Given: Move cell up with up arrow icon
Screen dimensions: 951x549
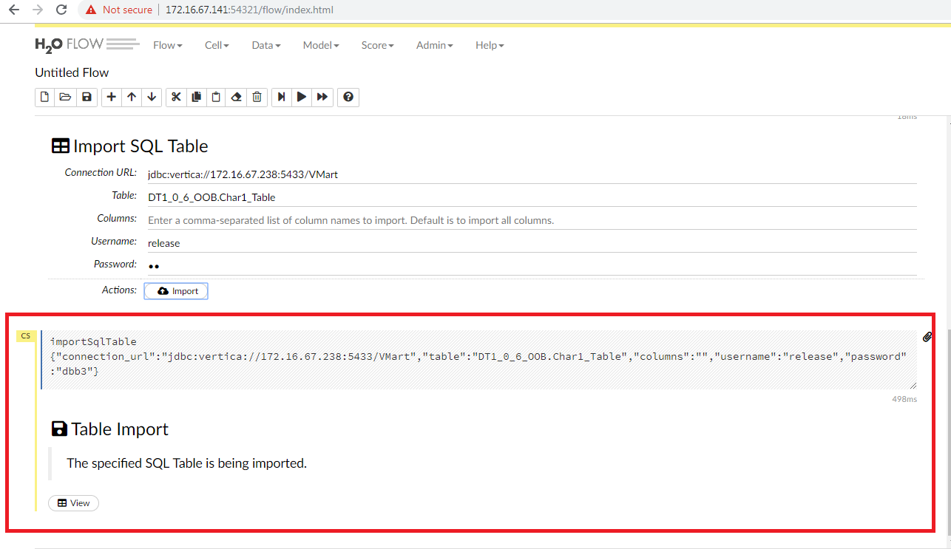Looking at the screenshot, I should [132, 97].
